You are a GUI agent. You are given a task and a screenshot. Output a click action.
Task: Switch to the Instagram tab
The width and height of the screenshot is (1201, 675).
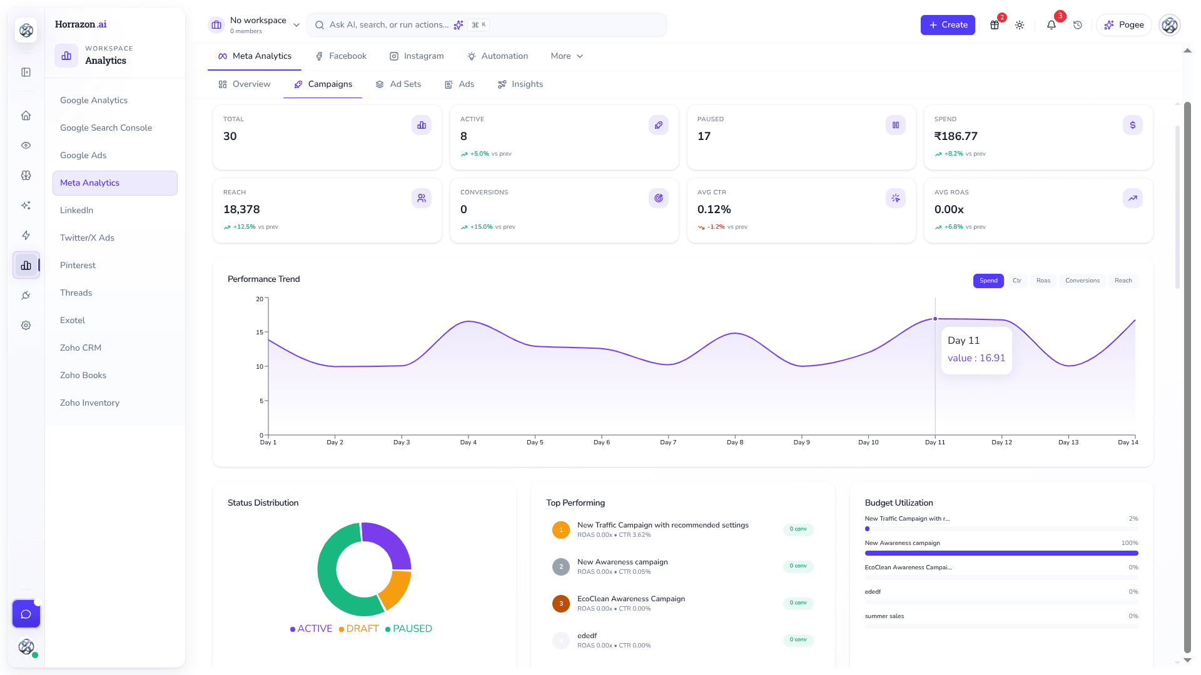417,56
